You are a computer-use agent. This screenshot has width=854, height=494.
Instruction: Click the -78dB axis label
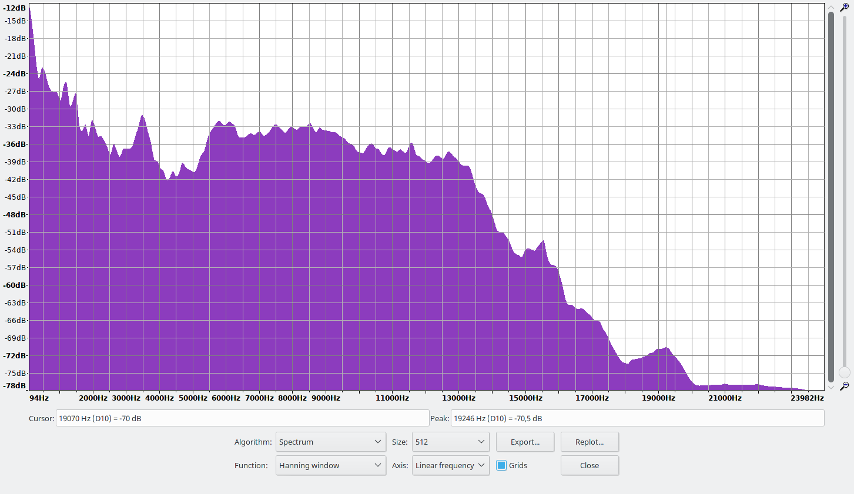[x=15, y=385]
